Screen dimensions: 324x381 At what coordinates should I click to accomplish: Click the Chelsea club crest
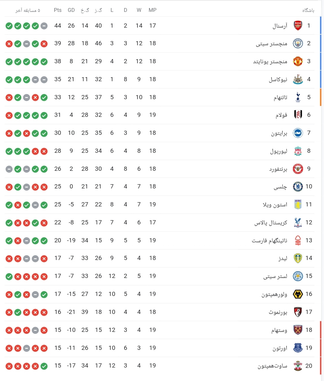pyautogui.click(x=298, y=186)
